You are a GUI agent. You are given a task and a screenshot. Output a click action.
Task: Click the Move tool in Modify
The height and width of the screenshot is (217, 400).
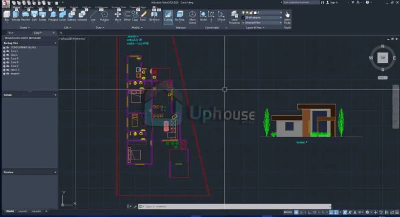(x=118, y=15)
